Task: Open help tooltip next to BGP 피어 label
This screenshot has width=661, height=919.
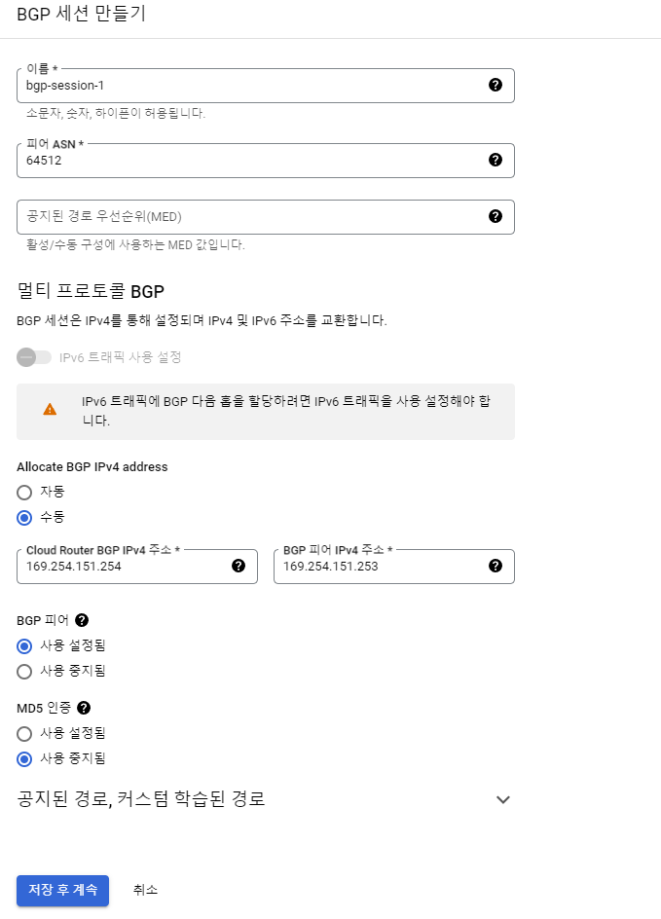Action: point(82,620)
